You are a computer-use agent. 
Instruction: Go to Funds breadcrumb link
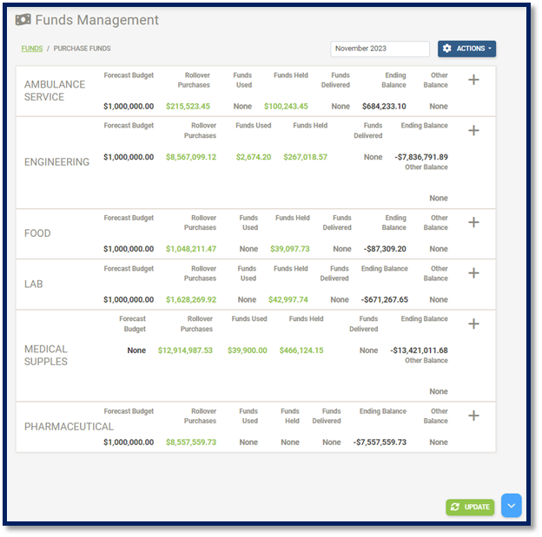coord(32,49)
